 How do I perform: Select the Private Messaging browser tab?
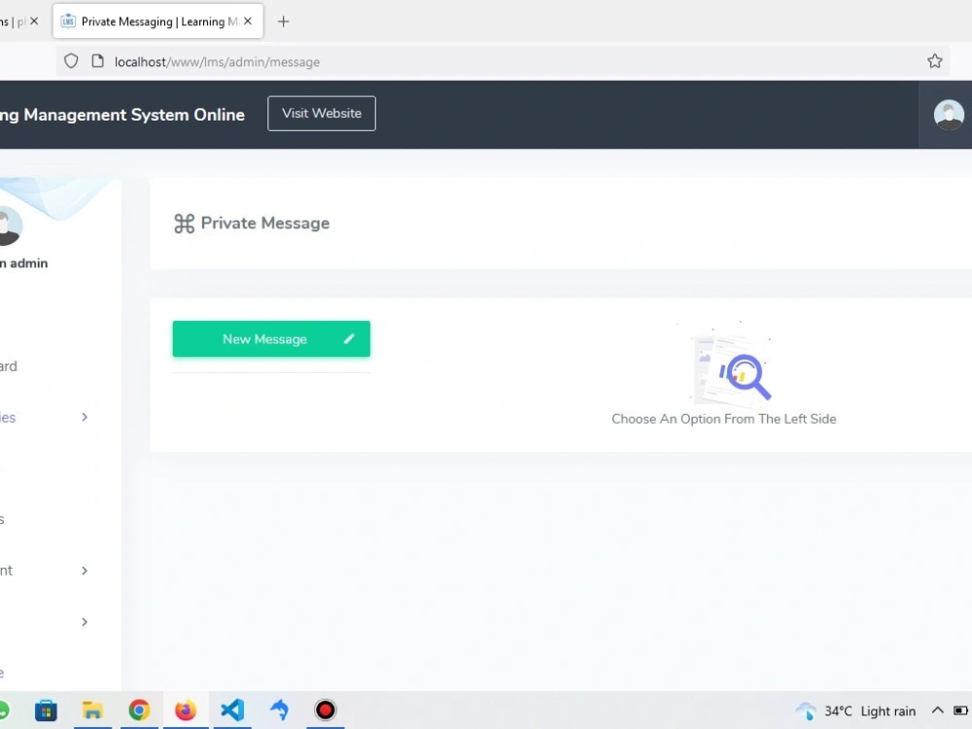(x=158, y=21)
